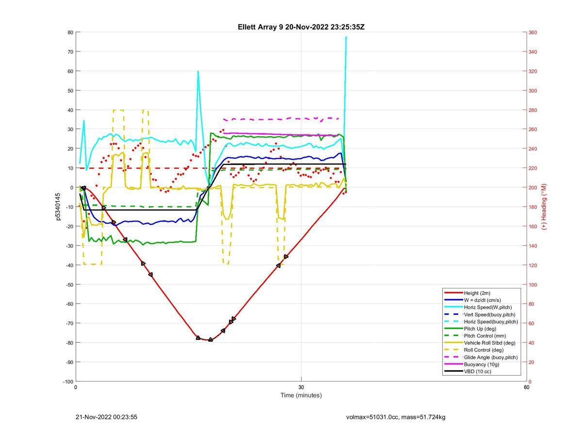Click the solid green line sample beside Pitch Up (deg)
Image resolution: width=582 pixels, height=429 pixels.
(453, 329)
